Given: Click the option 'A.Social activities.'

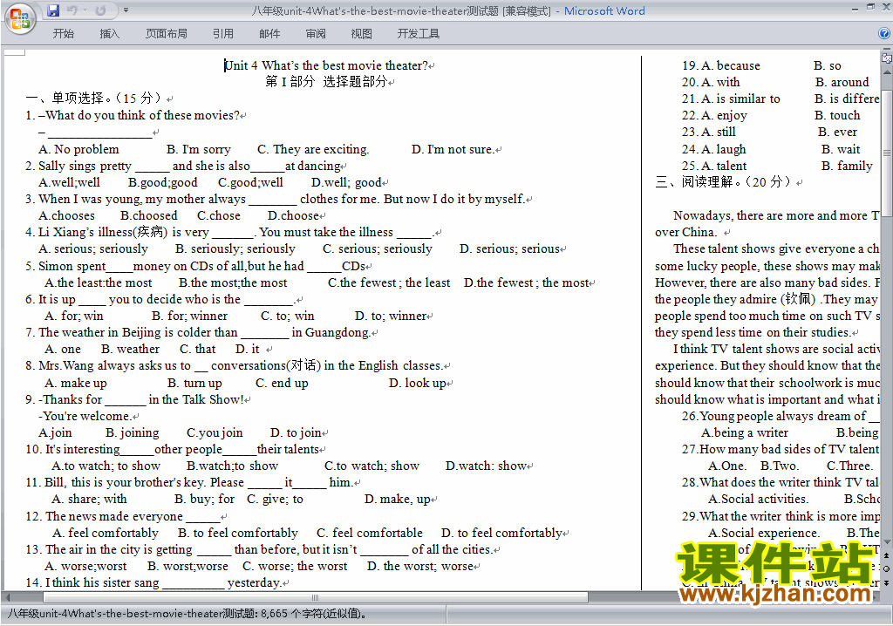Looking at the screenshot, I should click(758, 499).
